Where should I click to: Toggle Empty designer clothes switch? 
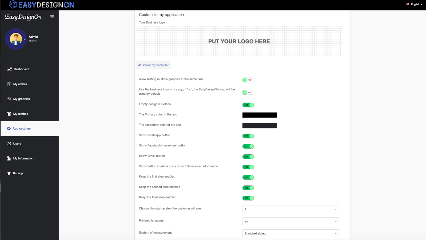(x=248, y=105)
